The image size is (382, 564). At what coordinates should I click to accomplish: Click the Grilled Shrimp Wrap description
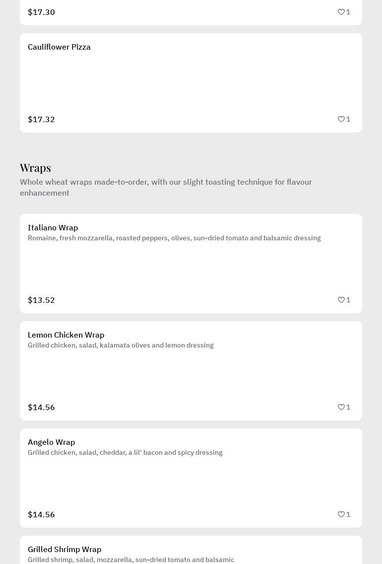coord(131,560)
